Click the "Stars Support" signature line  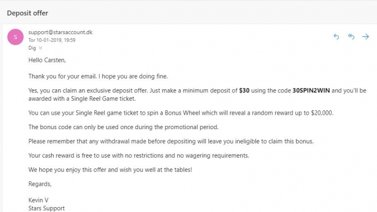coord(46,208)
